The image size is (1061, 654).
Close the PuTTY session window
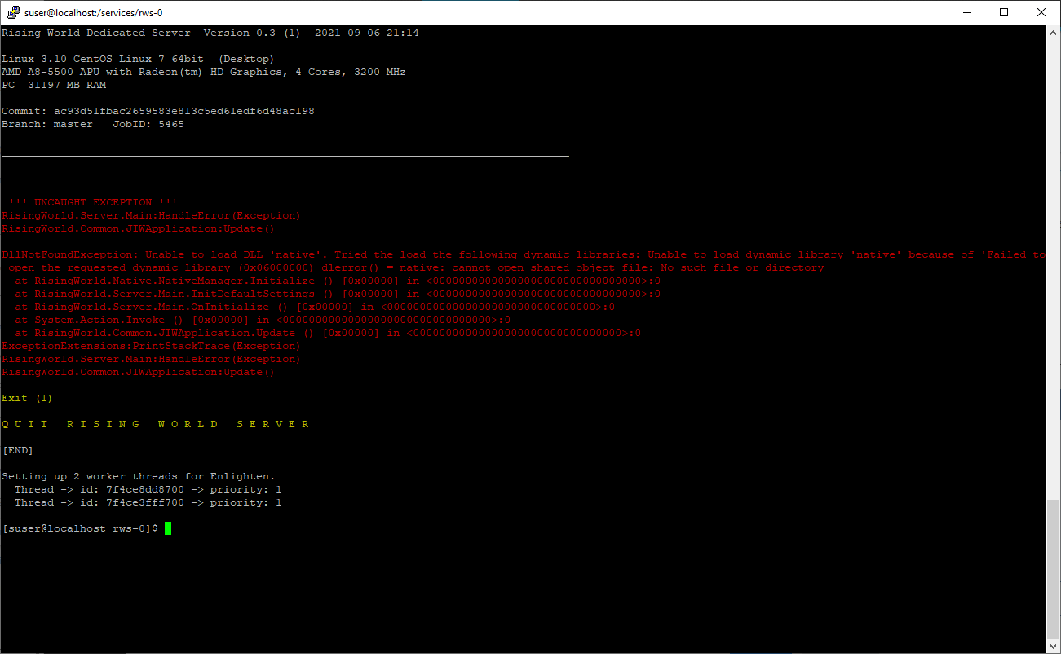[x=1041, y=12]
